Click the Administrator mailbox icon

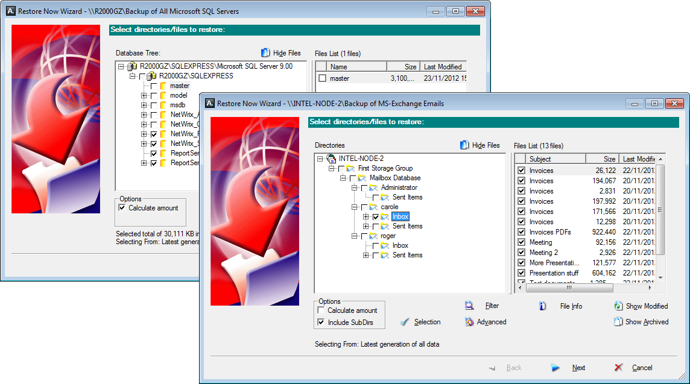click(x=373, y=188)
